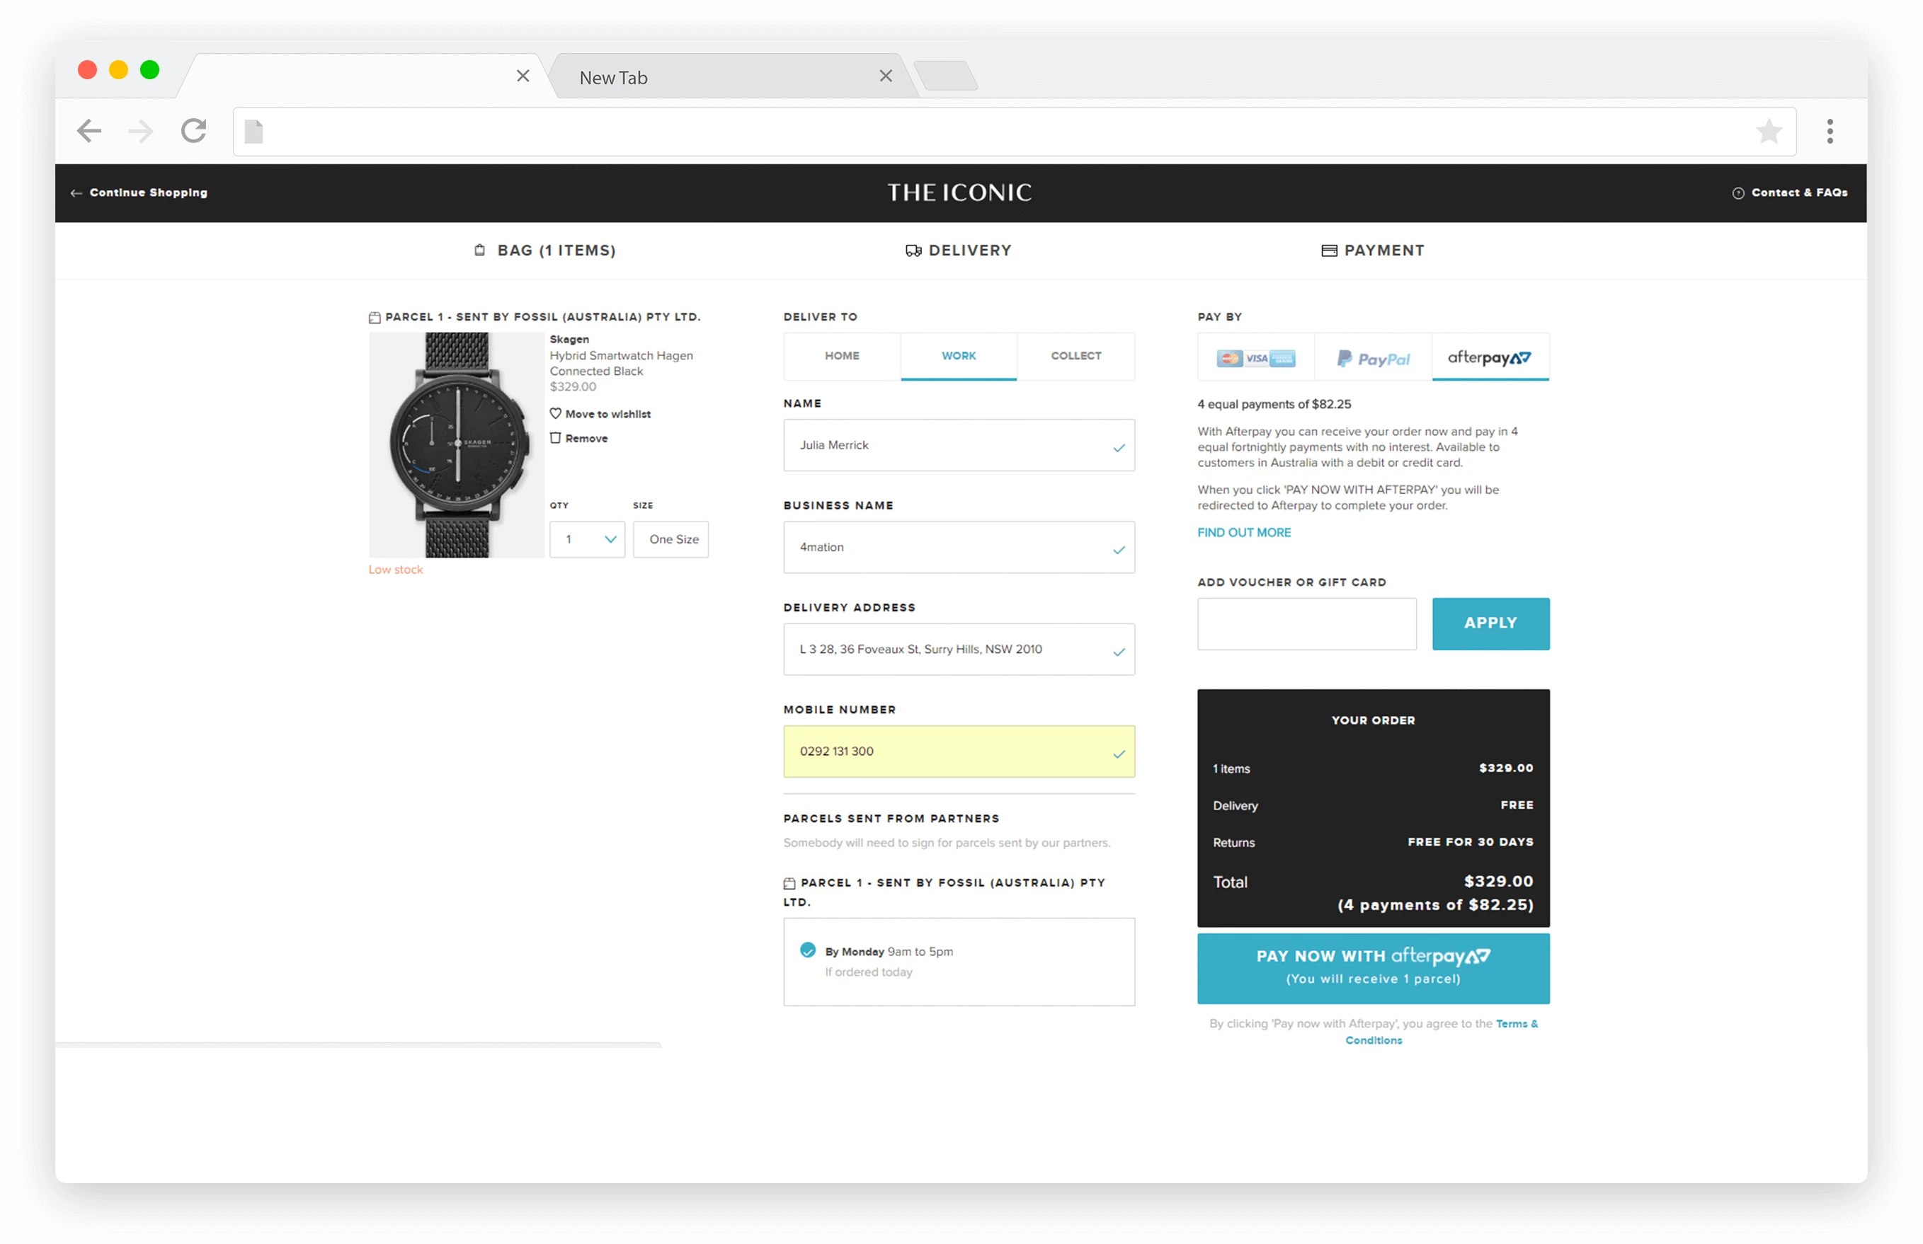Click the Mobile Number field
This screenshot has width=1923, height=1244.
959,751
